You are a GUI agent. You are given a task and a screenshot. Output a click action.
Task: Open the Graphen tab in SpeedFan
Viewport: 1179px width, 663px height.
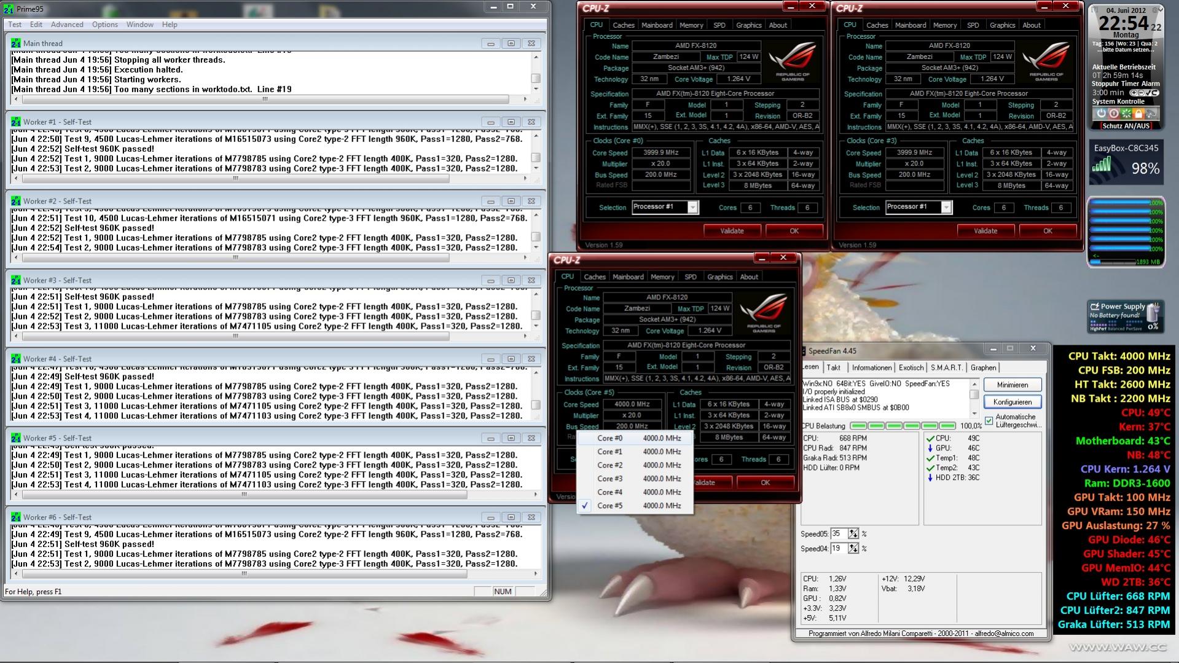tap(984, 367)
